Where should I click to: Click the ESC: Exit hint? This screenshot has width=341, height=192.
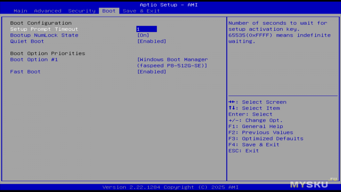pyautogui.click(x=243, y=151)
